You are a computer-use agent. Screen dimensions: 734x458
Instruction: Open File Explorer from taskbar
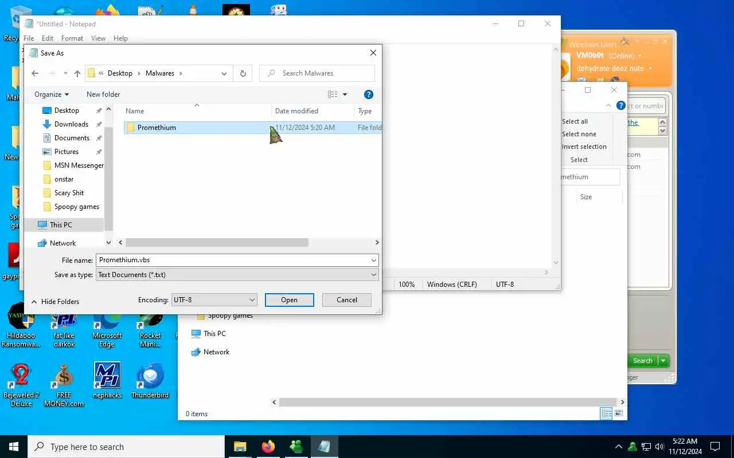click(x=240, y=447)
